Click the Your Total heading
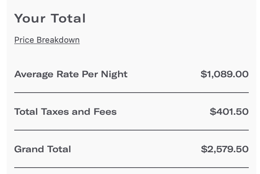 pyautogui.click(x=50, y=18)
